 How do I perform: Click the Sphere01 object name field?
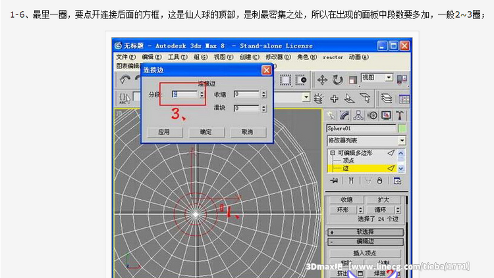pyautogui.click(x=362, y=128)
